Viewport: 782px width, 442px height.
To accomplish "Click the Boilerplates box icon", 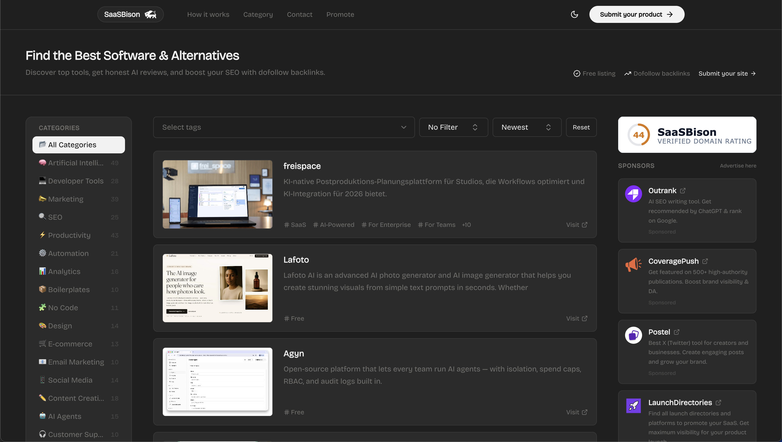I will coord(43,289).
